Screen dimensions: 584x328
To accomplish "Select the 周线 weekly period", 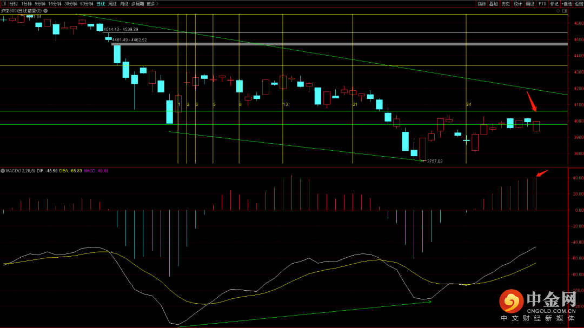I will pos(112,4).
